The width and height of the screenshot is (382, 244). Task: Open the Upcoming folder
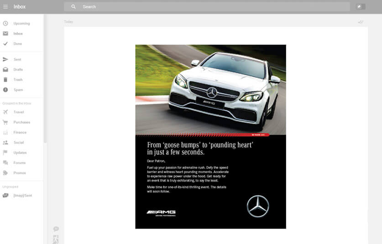22,23
